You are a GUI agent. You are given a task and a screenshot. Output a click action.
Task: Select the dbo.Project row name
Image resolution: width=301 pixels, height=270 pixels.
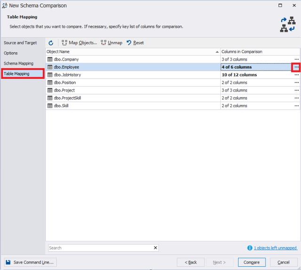64,90
